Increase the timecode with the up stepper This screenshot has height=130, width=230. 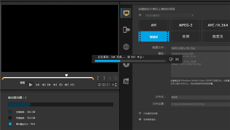pos(116,84)
